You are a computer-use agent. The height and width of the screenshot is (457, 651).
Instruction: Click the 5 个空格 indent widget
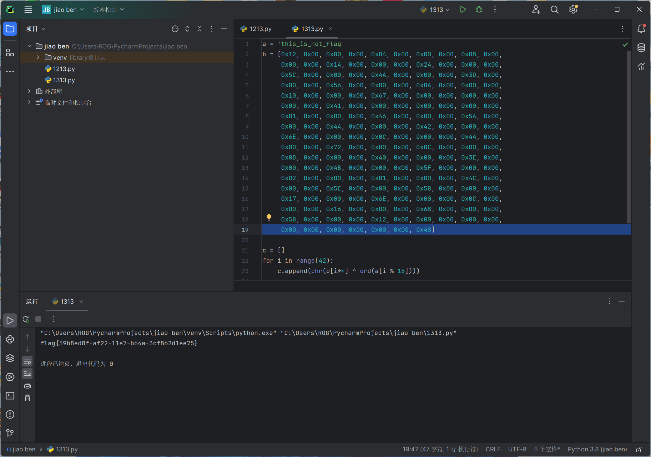tap(547, 449)
